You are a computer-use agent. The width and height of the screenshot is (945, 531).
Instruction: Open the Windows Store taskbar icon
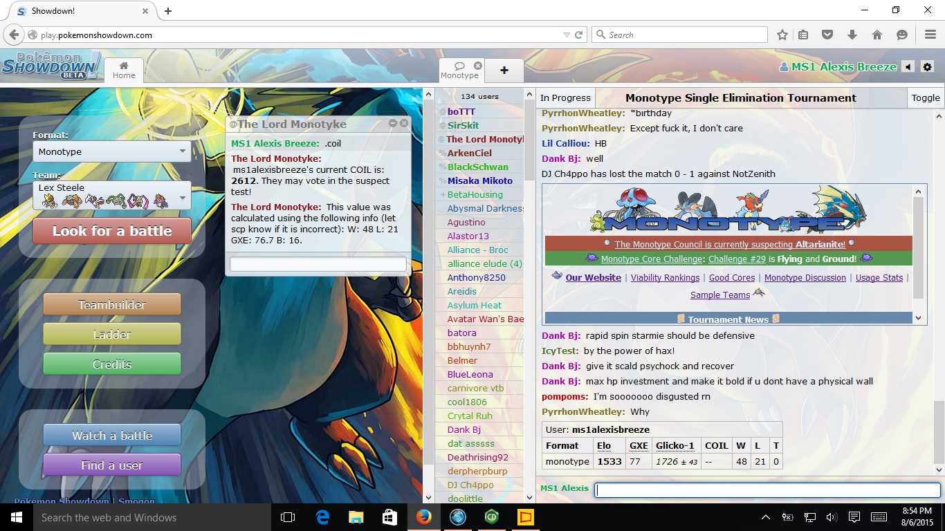tap(389, 517)
